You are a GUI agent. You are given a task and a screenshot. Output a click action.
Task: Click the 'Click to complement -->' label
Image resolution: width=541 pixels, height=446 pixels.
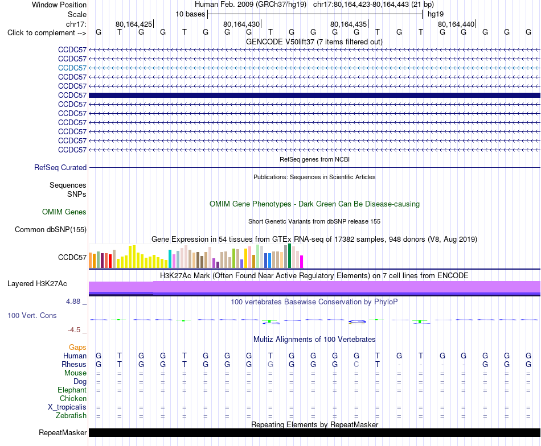47,33
